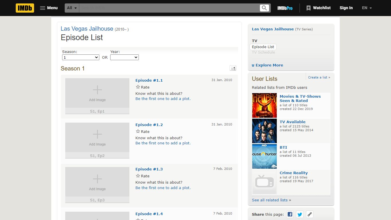Image resolution: width=391 pixels, height=220 pixels.
Task: Click See all related lists
Action: click(270, 200)
